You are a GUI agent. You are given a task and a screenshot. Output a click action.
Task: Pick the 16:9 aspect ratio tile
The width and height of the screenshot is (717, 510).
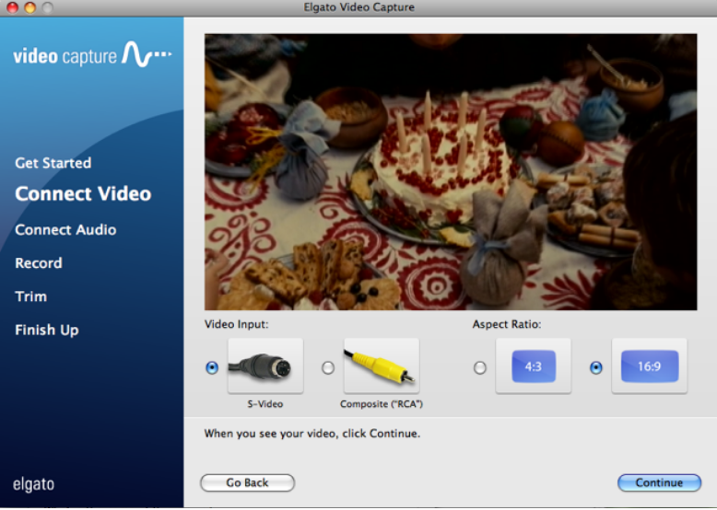point(649,366)
